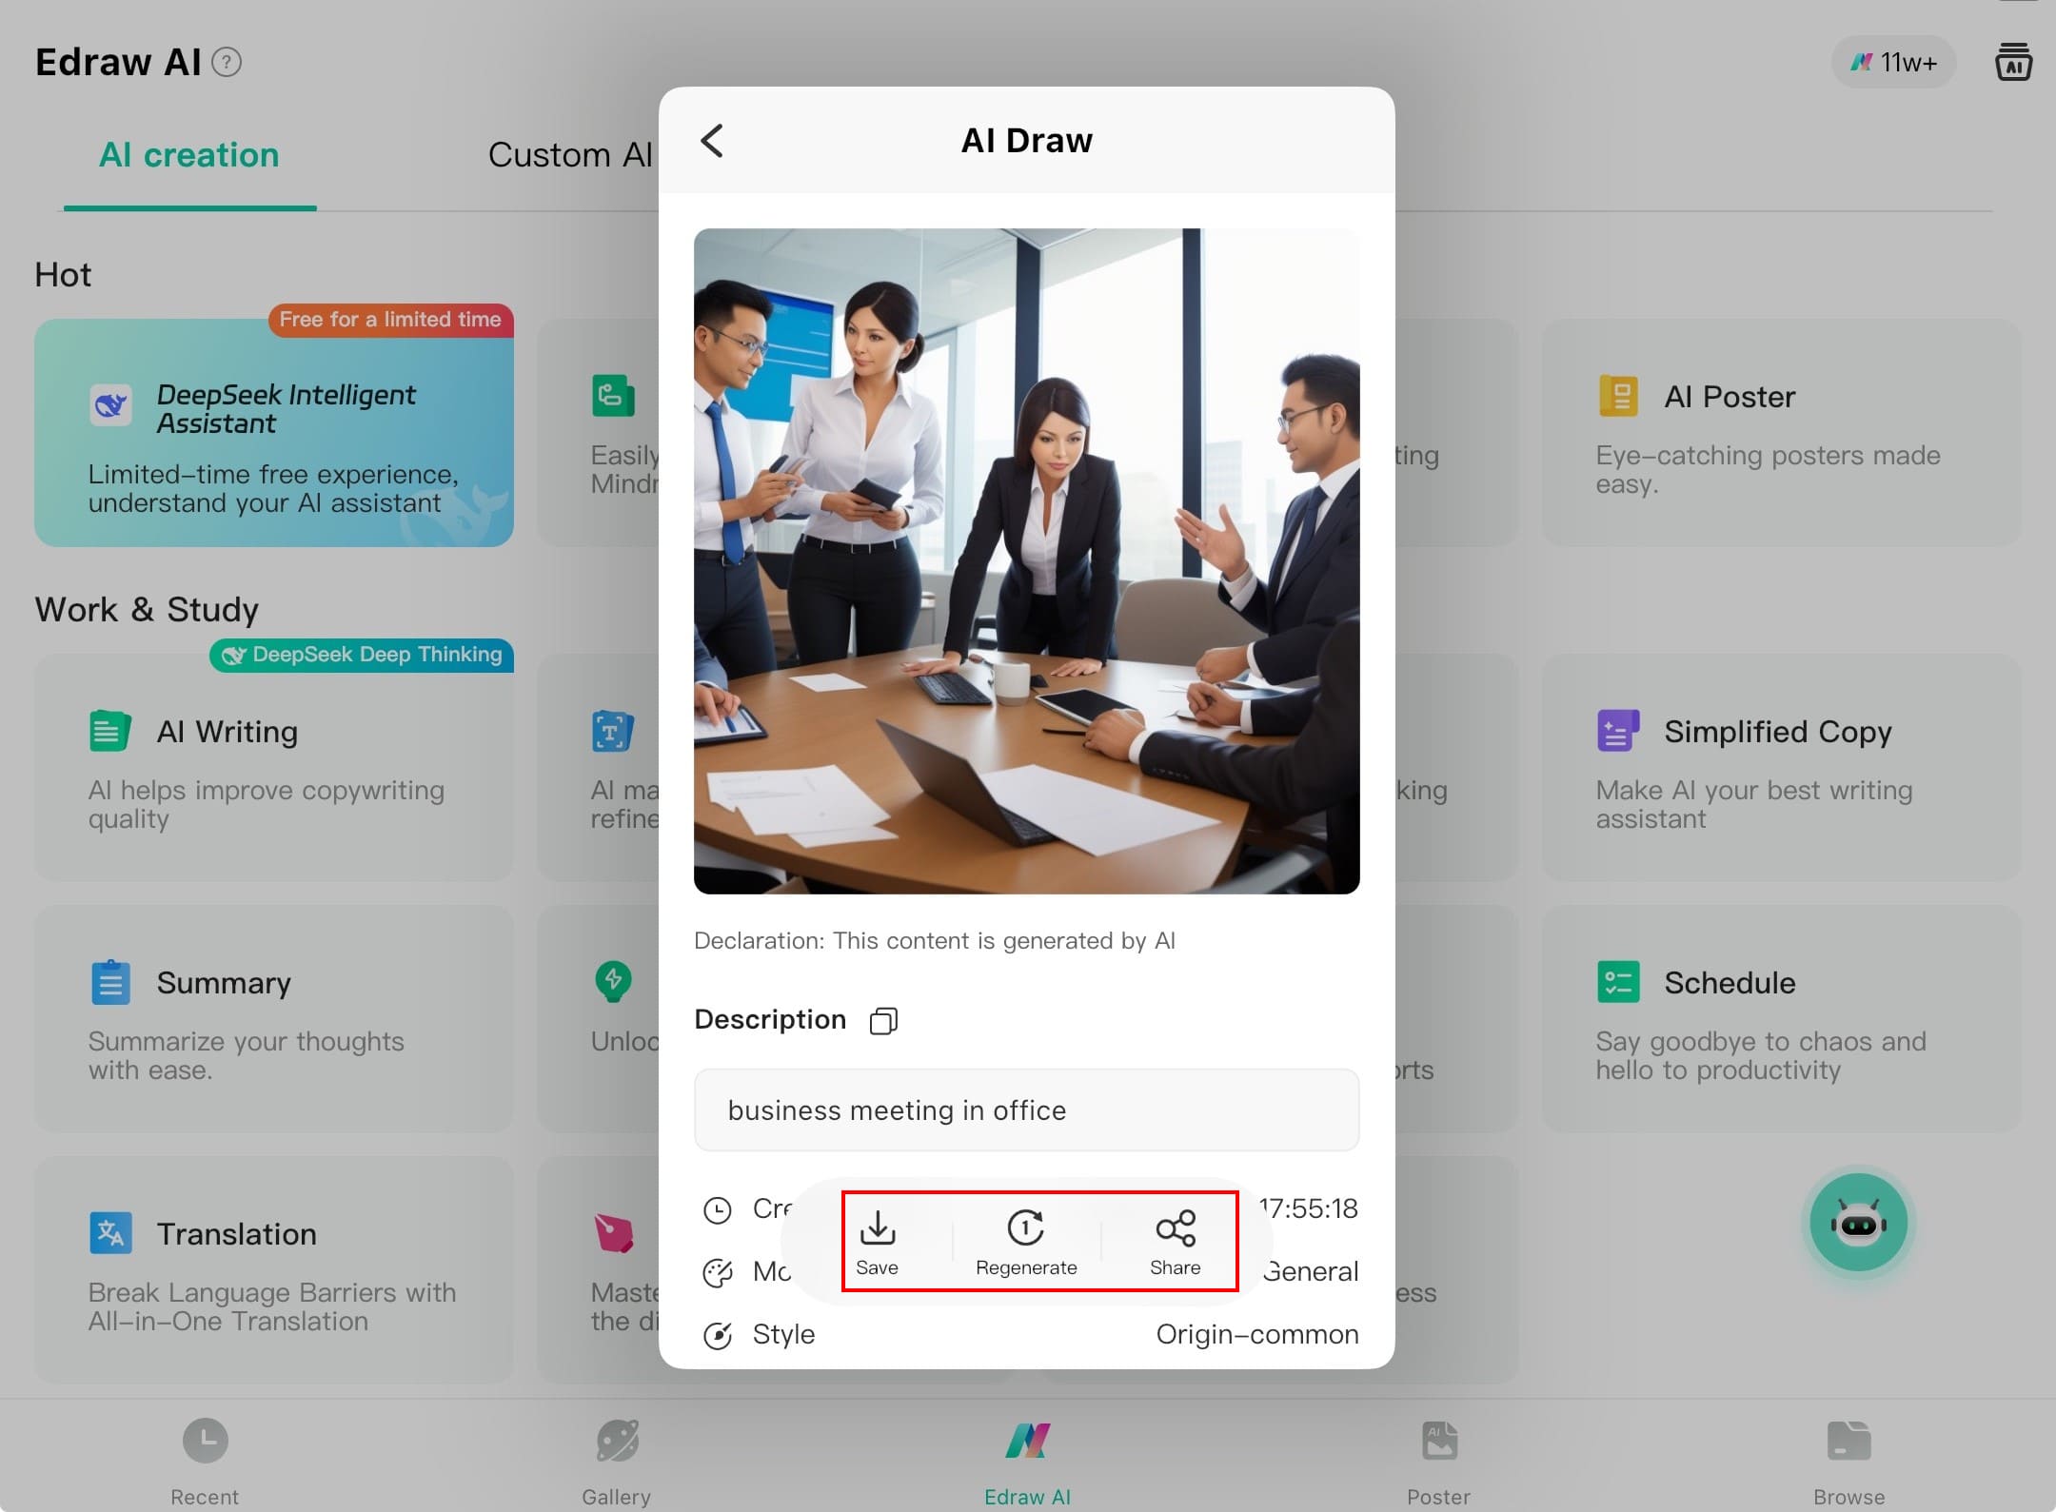This screenshot has height=1512, width=2056.
Task: Switch to Custom AI tab
Action: [569, 155]
